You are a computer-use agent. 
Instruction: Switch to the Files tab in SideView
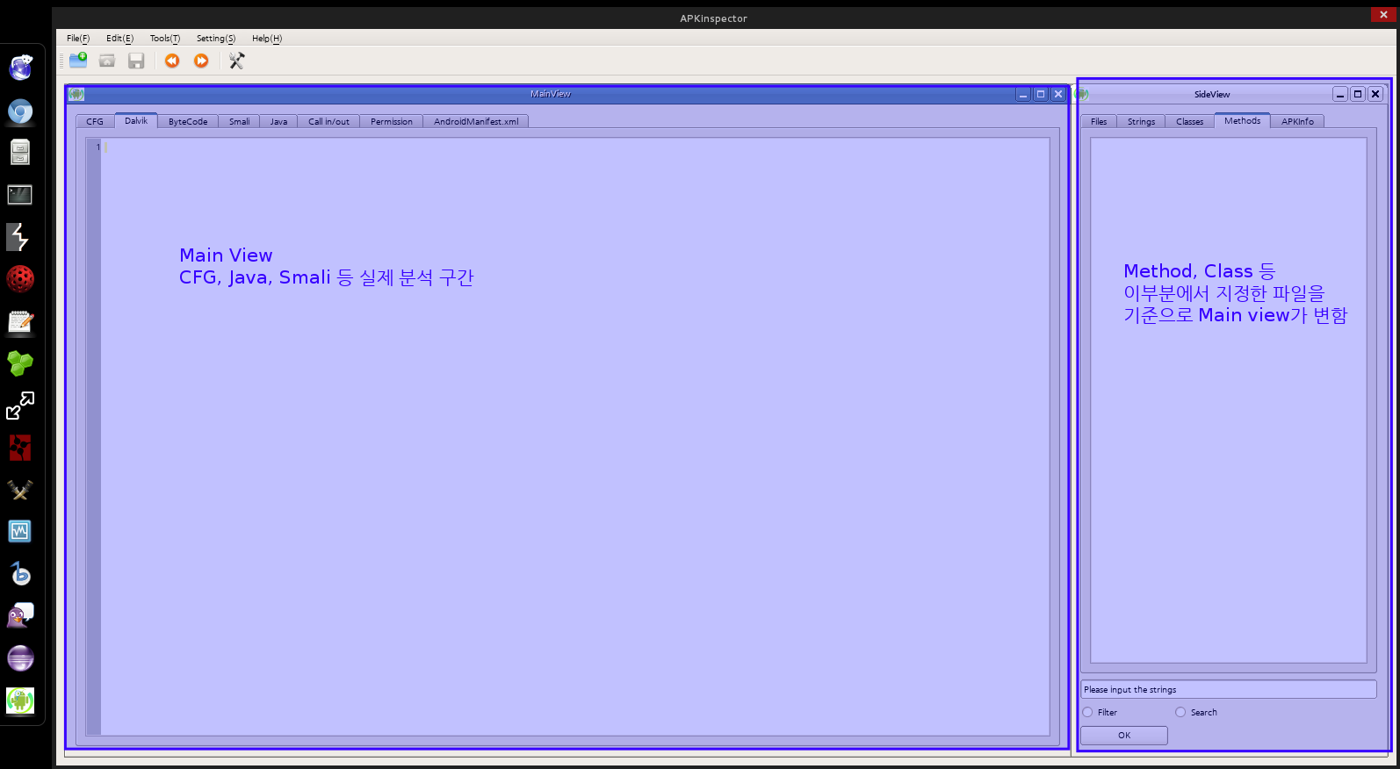pos(1099,122)
